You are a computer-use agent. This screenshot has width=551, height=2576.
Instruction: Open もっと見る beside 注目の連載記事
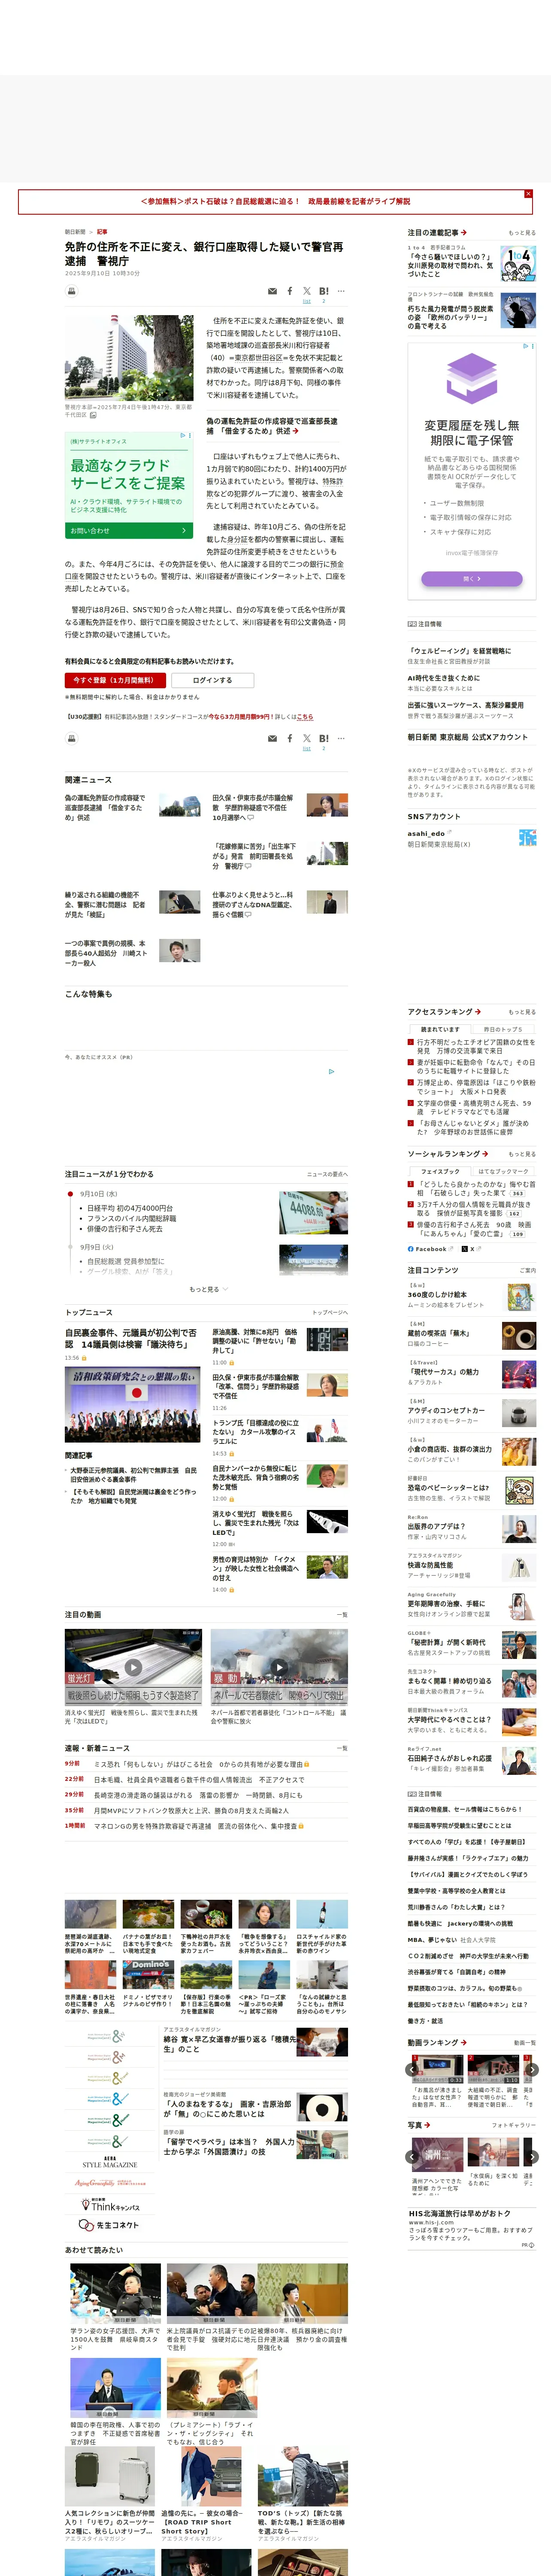pos(522,233)
